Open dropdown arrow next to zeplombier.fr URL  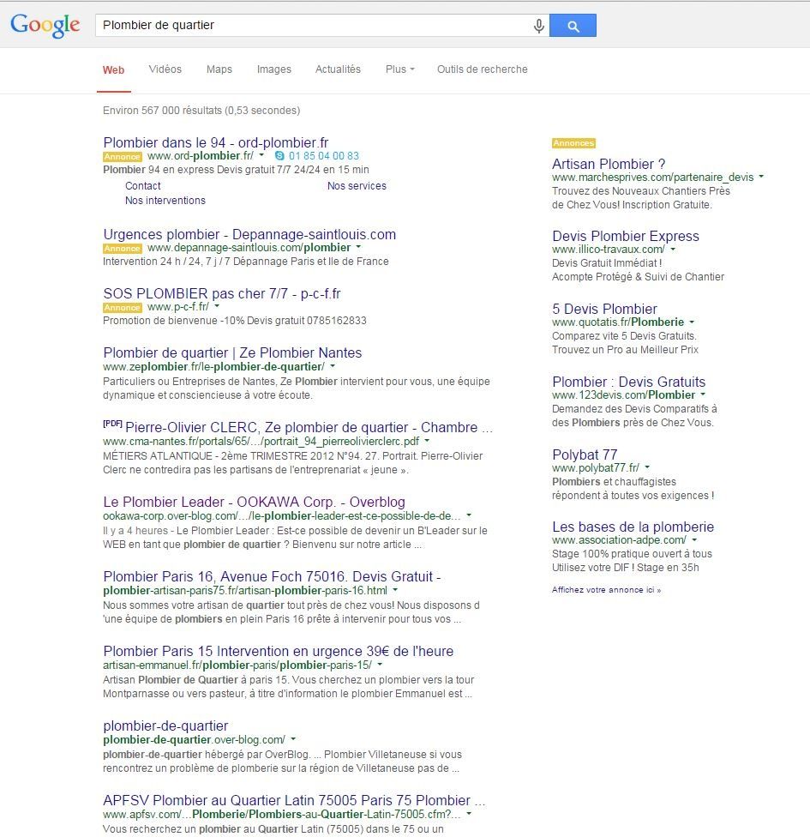click(x=333, y=366)
